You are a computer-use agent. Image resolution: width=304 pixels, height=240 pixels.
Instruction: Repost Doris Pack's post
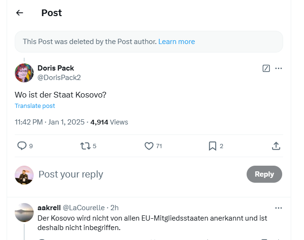pos(85,146)
